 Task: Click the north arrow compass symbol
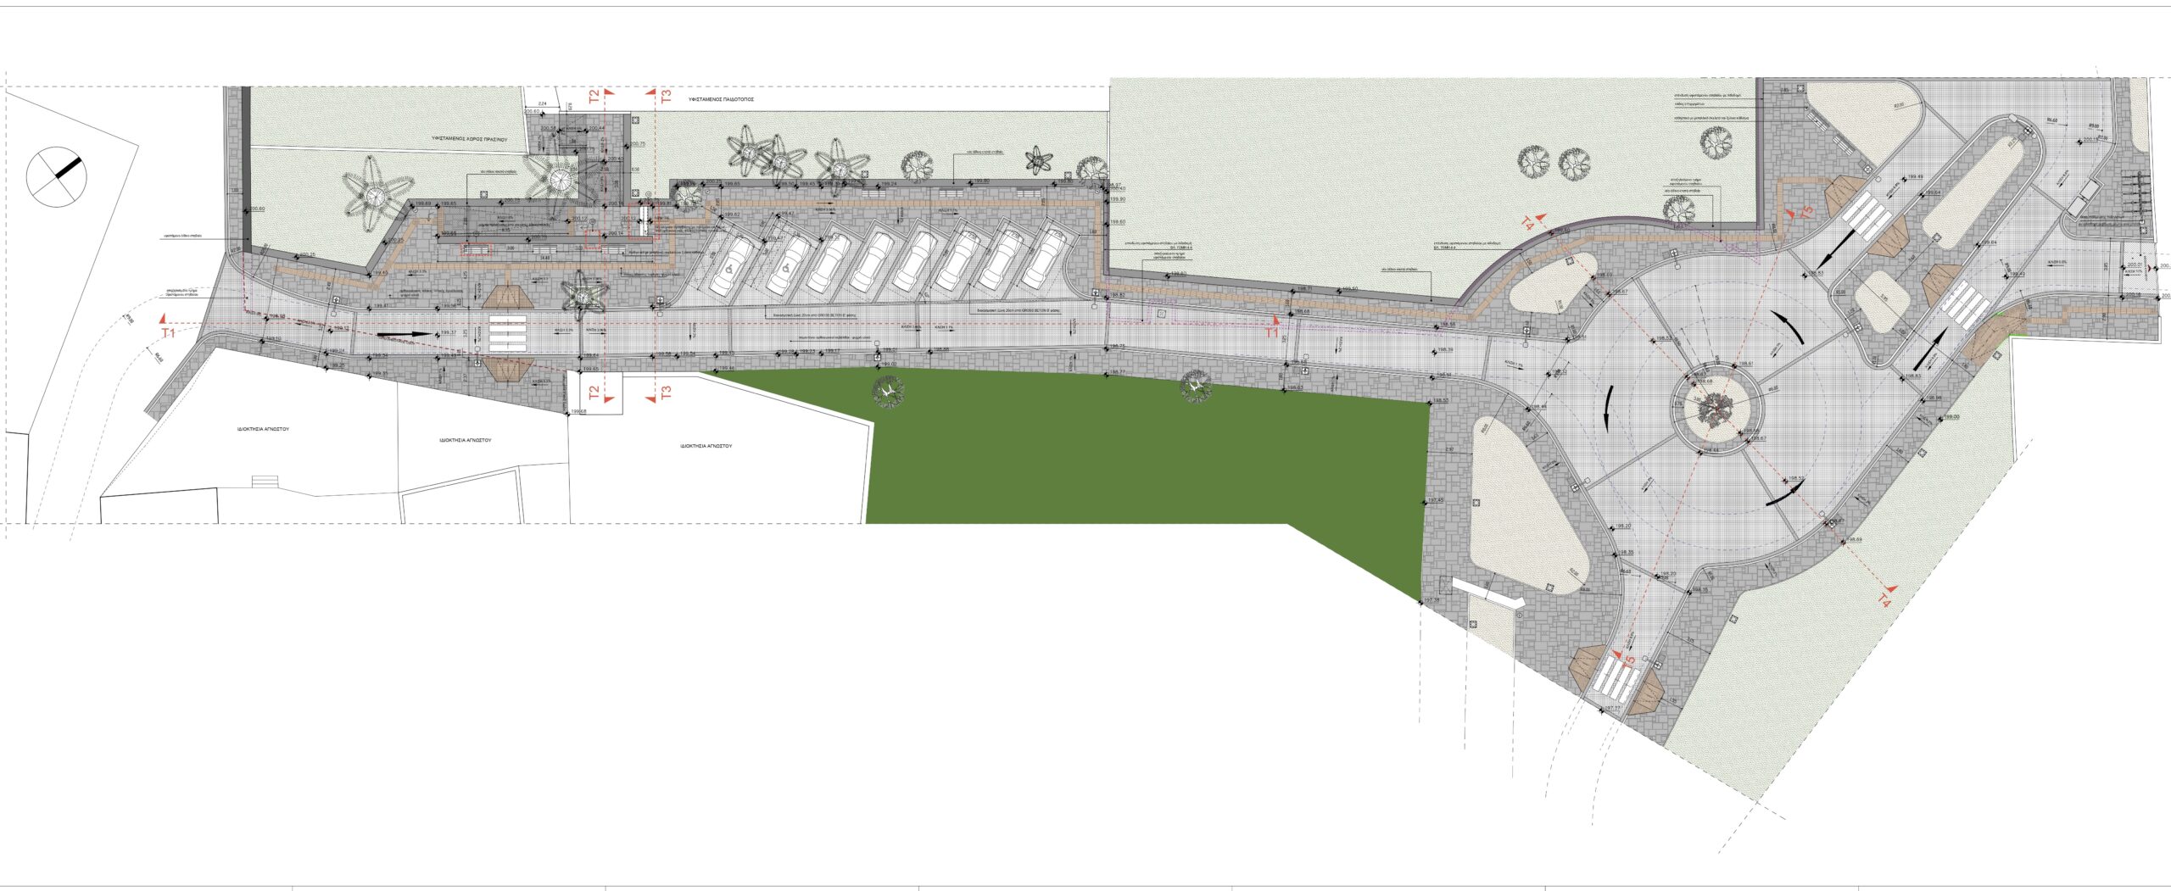click(x=57, y=175)
